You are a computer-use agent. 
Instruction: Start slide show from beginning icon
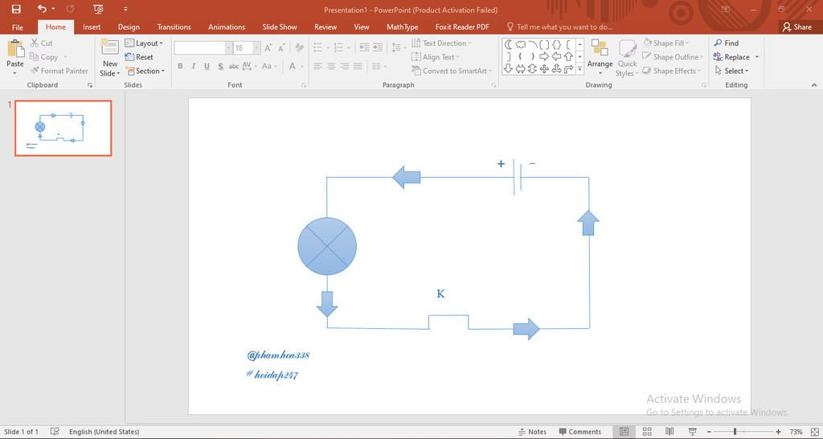(97, 9)
